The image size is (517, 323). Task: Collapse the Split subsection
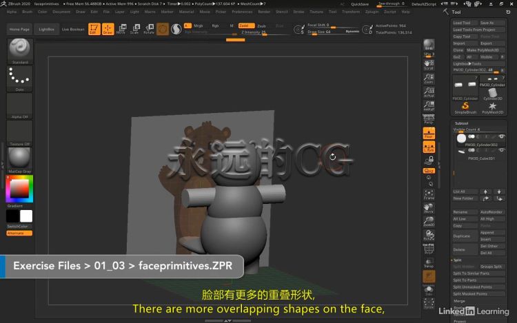[x=457, y=260]
